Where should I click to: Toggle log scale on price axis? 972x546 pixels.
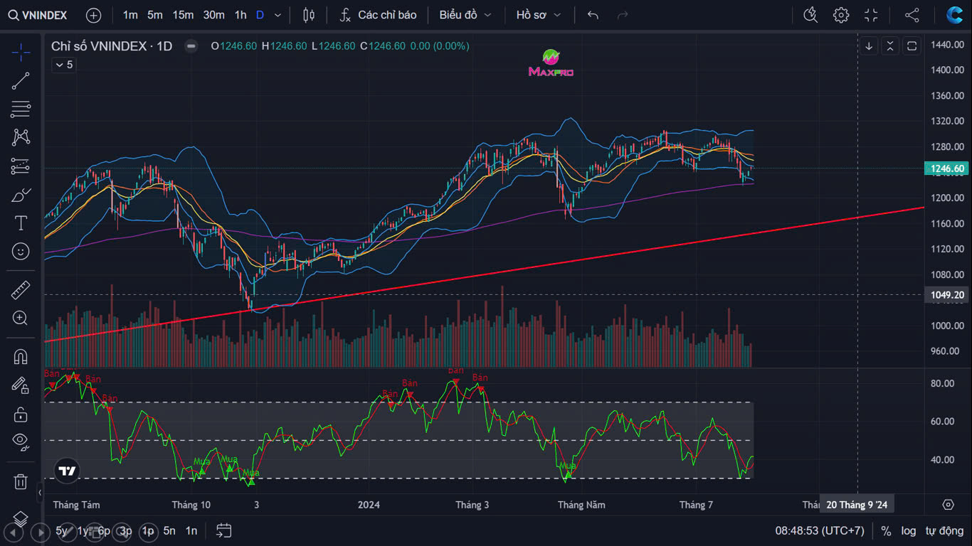[908, 530]
